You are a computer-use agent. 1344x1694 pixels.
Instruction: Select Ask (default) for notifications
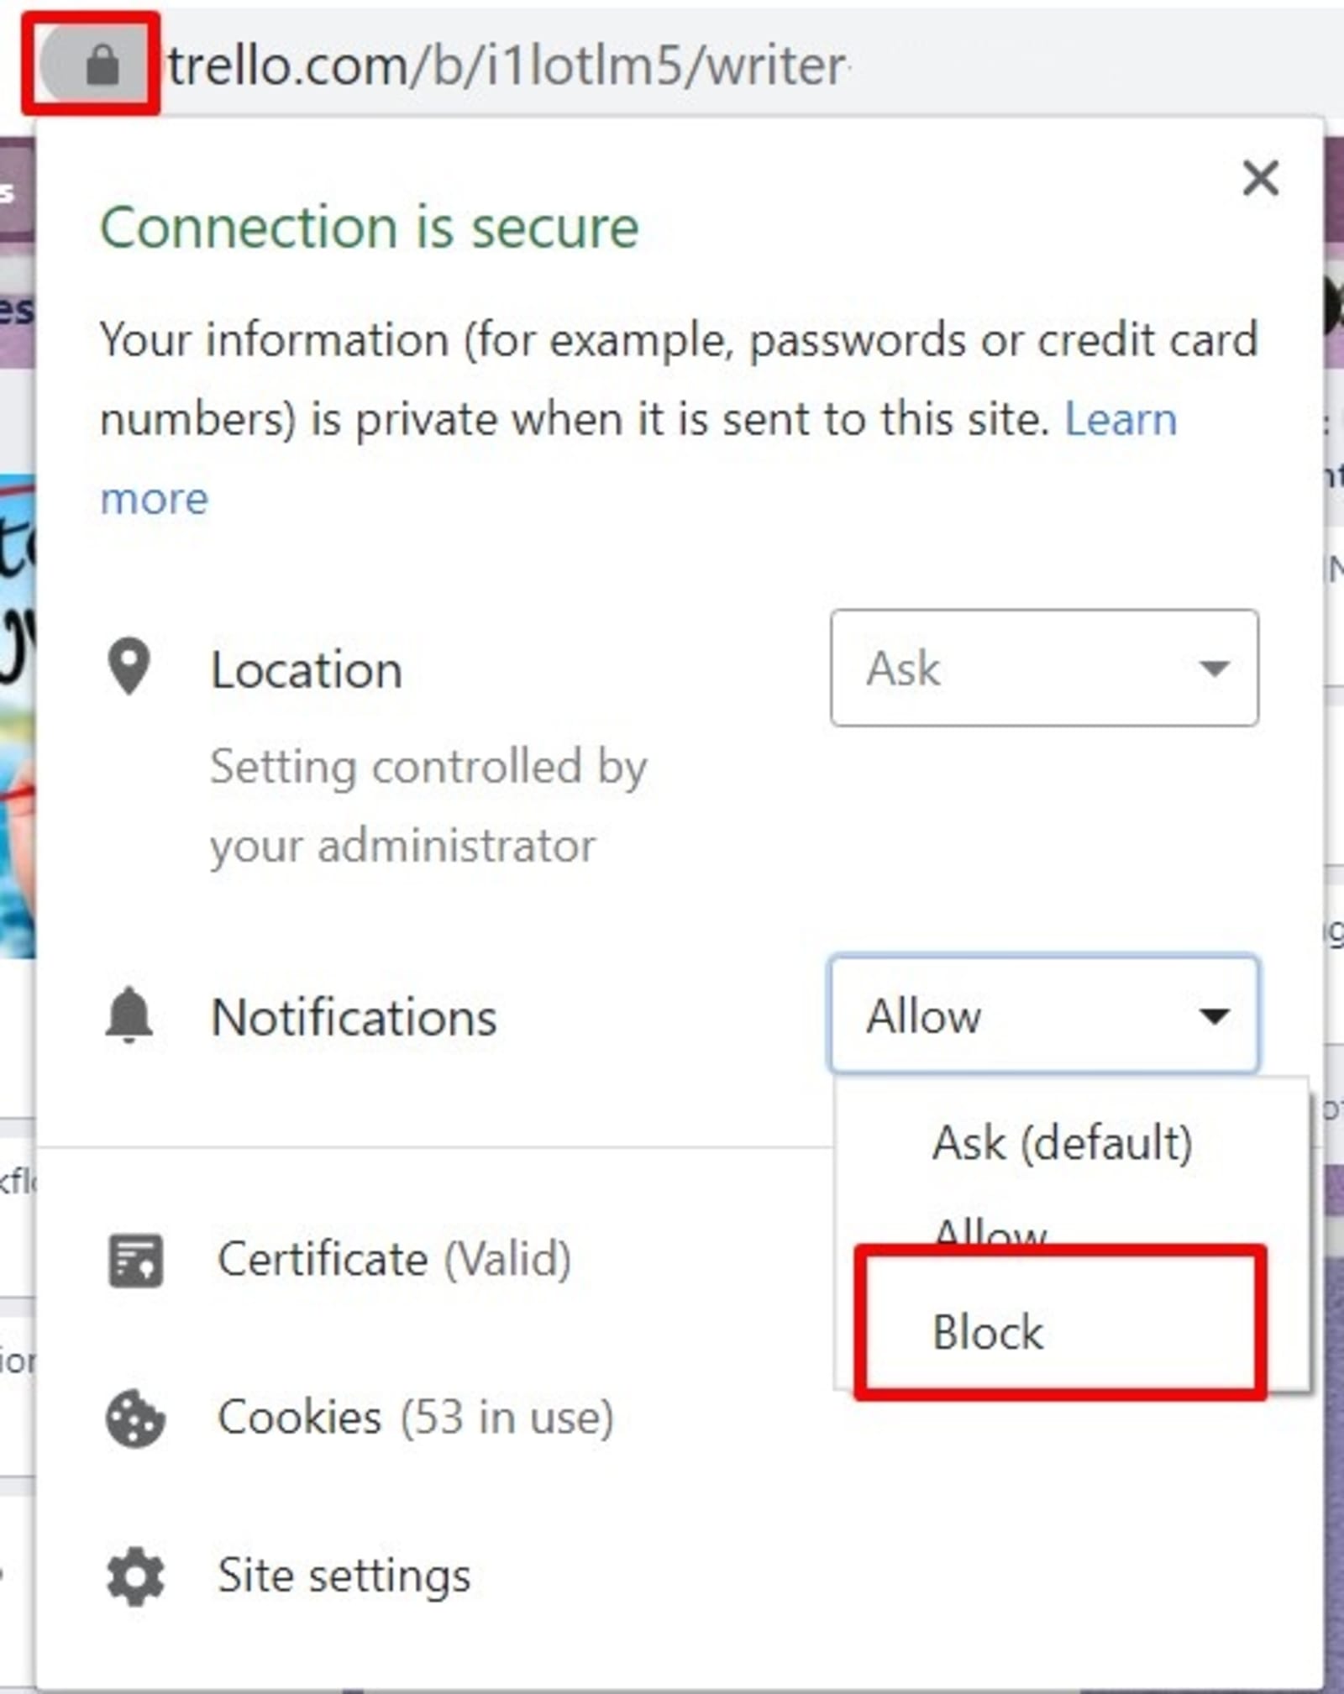1063,1142
